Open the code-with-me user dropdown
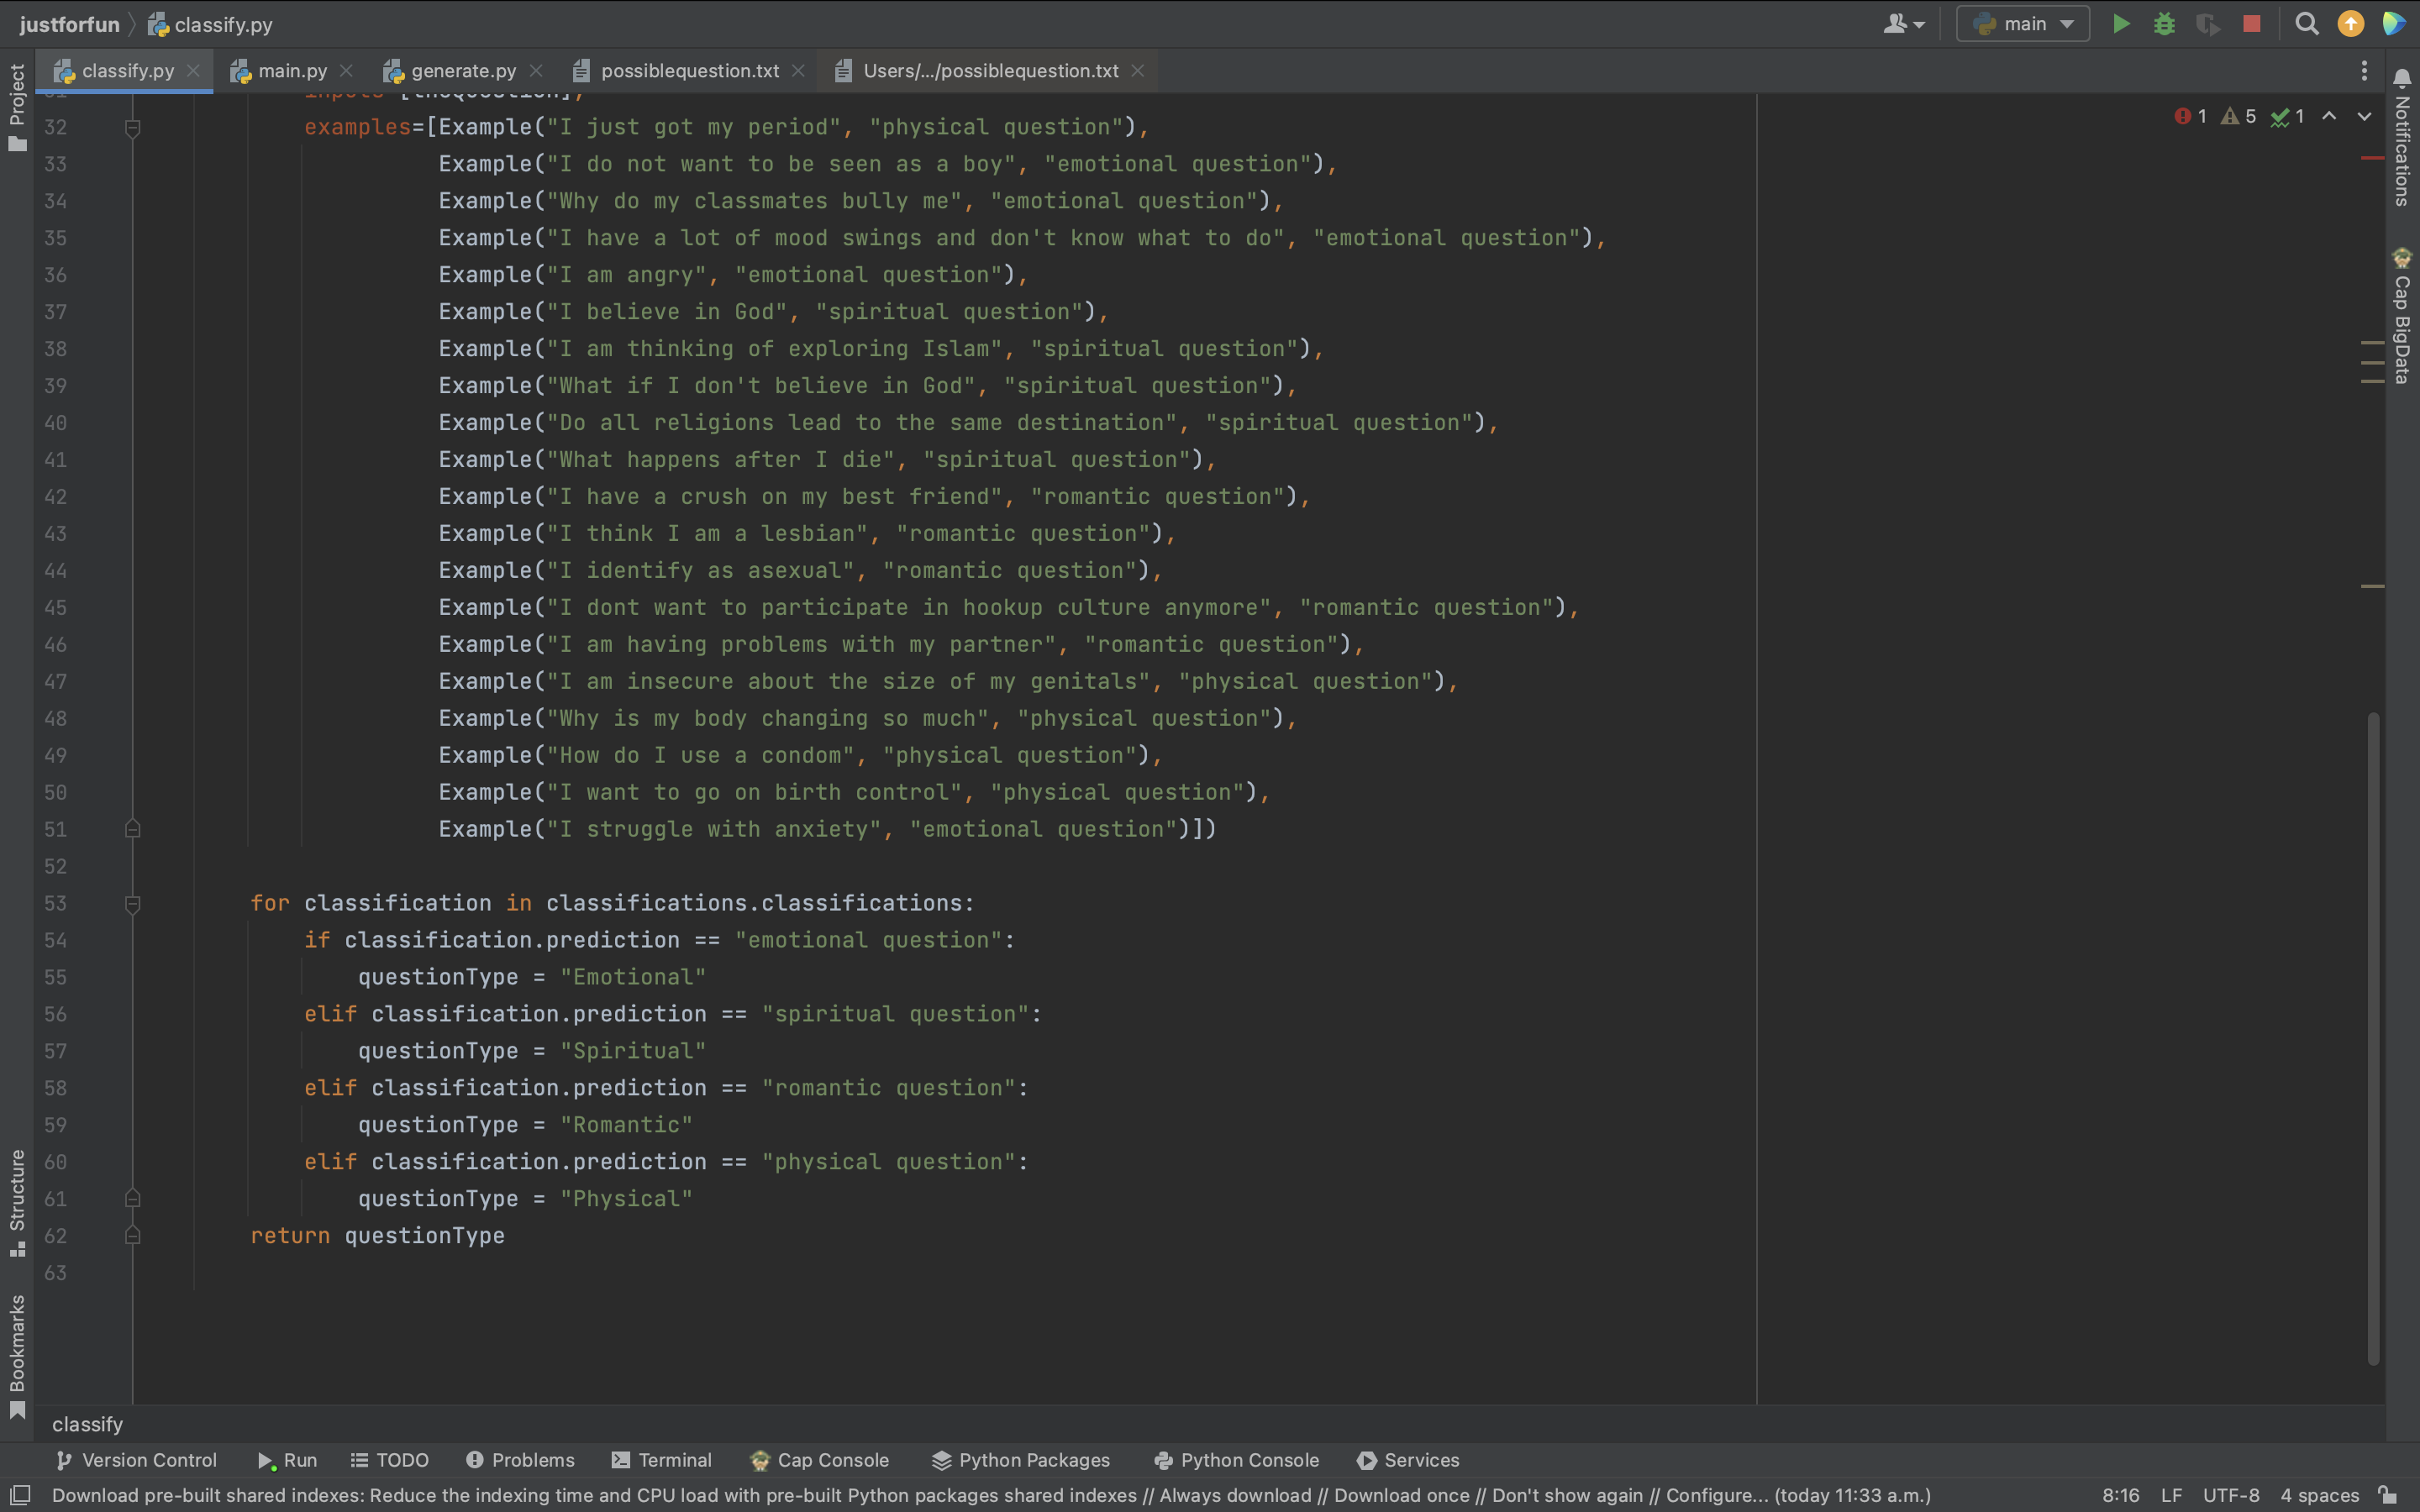This screenshot has height=1512, width=2420. pyautogui.click(x=1903, y=24)
